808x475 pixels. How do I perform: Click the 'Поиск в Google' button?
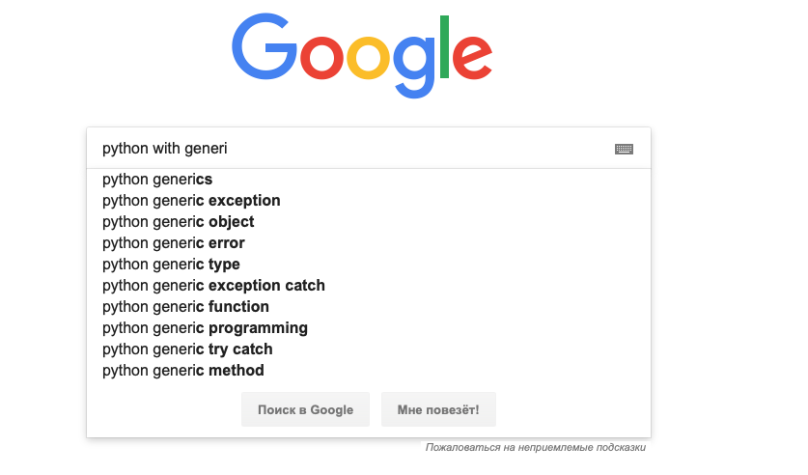[x=306, y=409]
